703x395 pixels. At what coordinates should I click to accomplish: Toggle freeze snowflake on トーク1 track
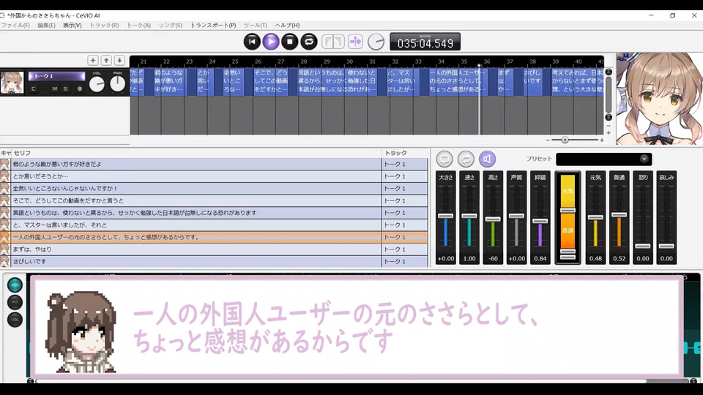point(79,89)
